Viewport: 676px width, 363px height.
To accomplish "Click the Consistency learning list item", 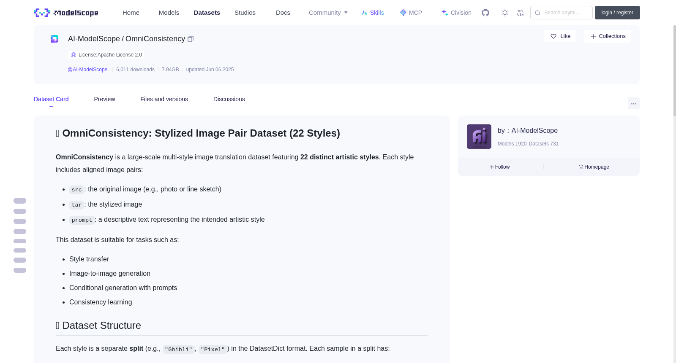I will pos(101,302).
